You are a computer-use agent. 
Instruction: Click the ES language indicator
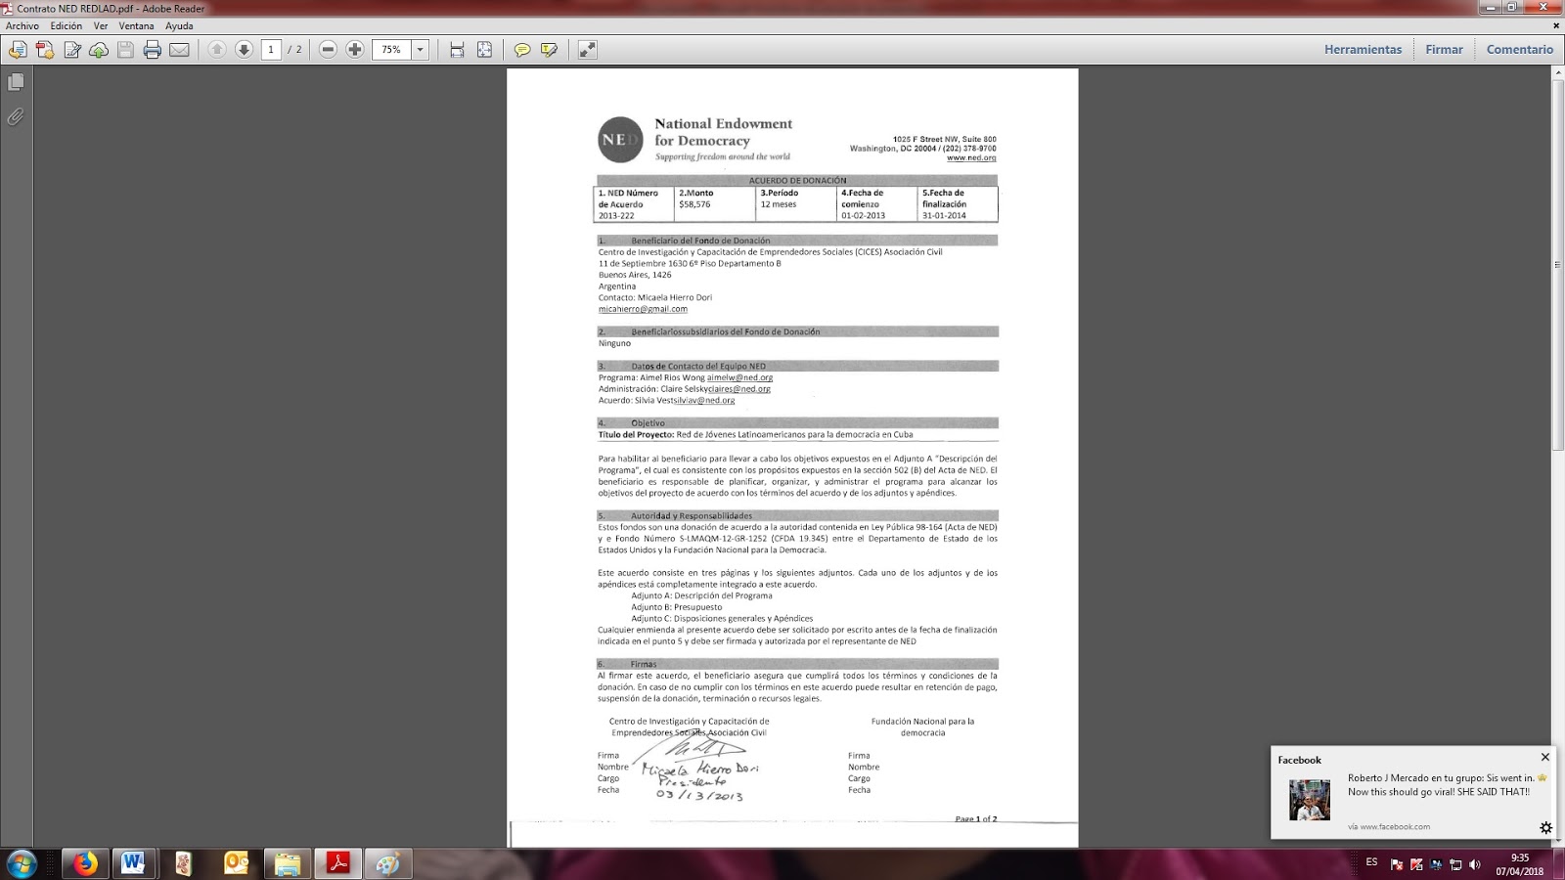tap(1371, 862)
